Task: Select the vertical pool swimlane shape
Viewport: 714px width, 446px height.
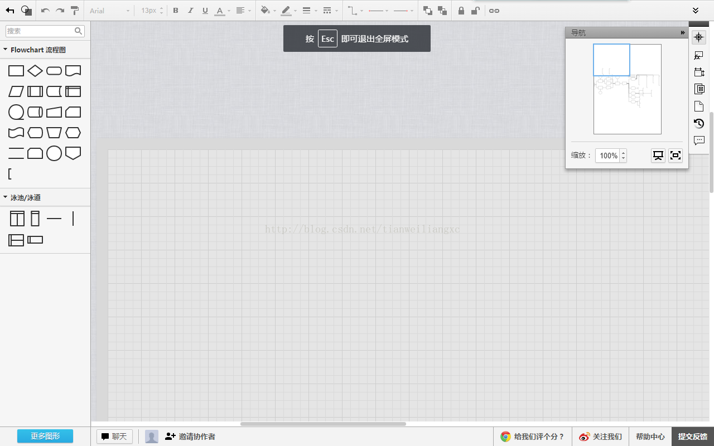Action: click(x=17, y=219)
